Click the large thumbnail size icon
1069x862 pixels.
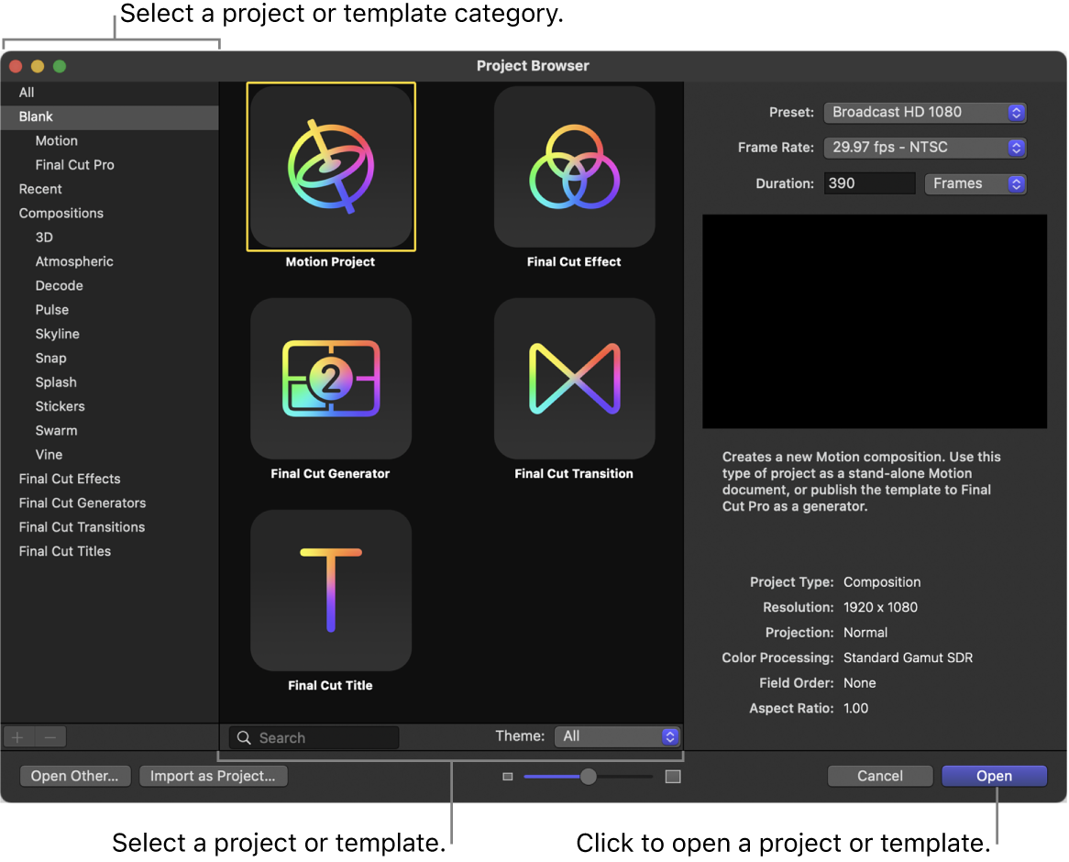[x=672, y=776]
